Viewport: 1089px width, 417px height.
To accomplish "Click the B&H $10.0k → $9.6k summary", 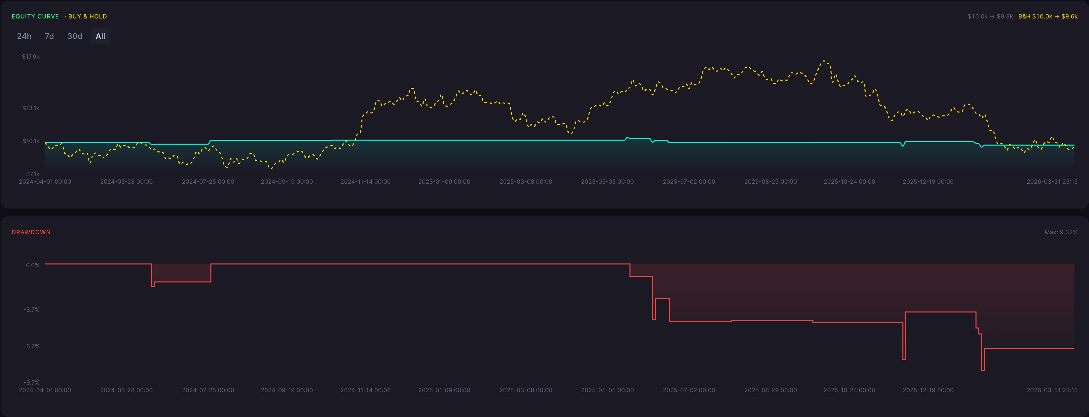I will [1048, 16].
